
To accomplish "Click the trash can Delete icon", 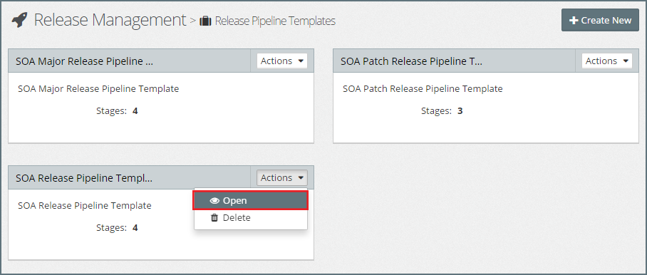I will [214, 218].
